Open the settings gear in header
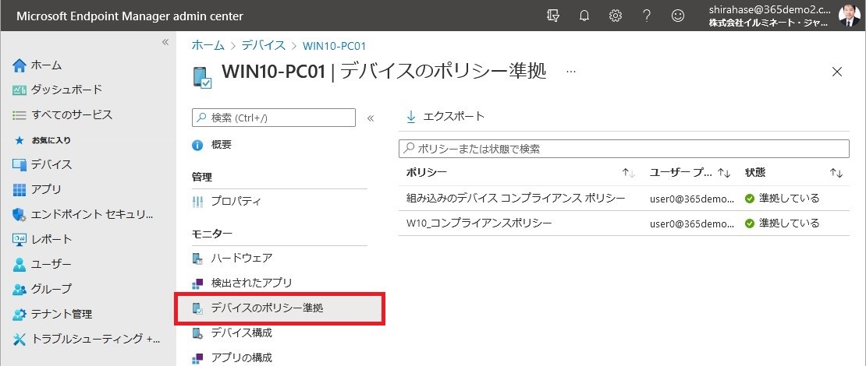The image size is (866, 366). point(616,16)
